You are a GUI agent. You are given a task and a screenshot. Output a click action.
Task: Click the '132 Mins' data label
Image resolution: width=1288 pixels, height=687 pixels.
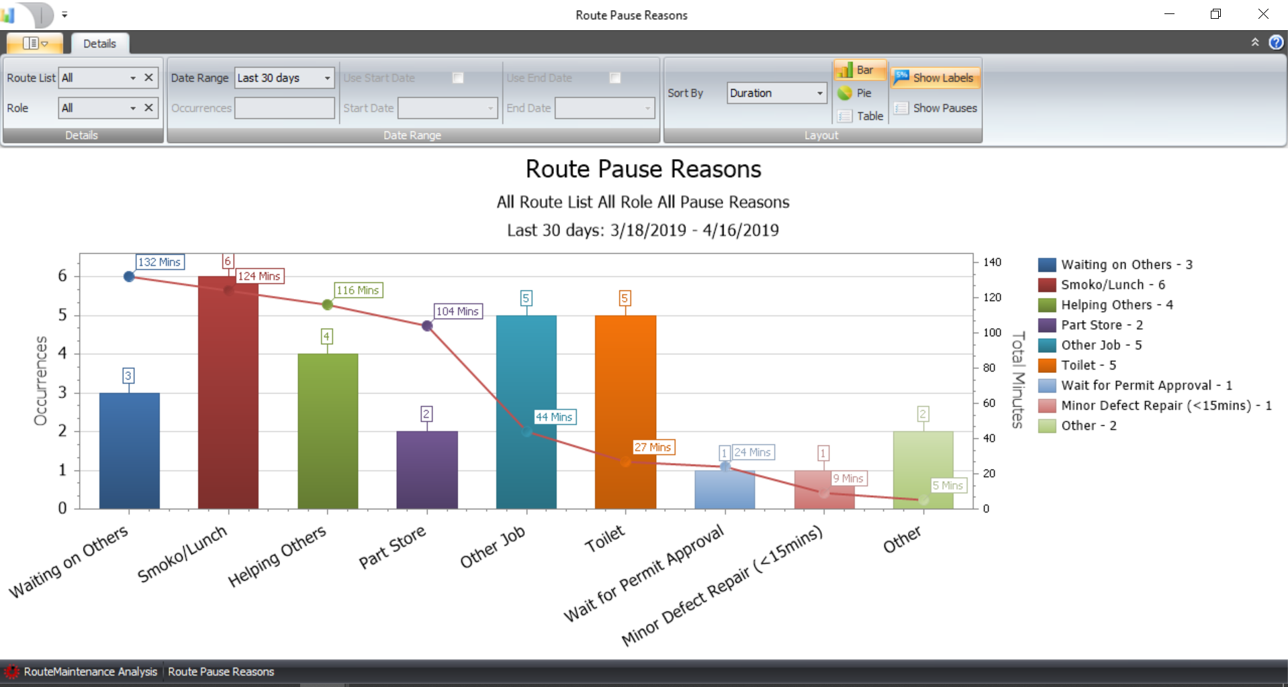click(160, 262)
